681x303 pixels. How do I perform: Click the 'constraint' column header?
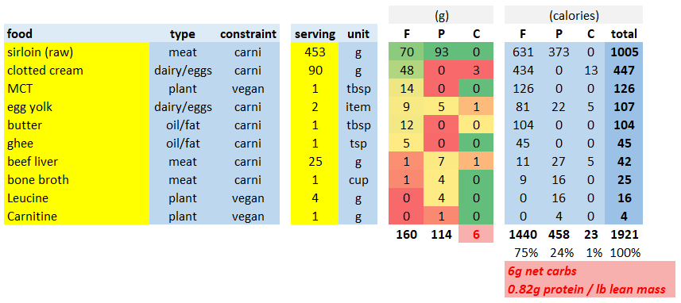click(248, 34)
